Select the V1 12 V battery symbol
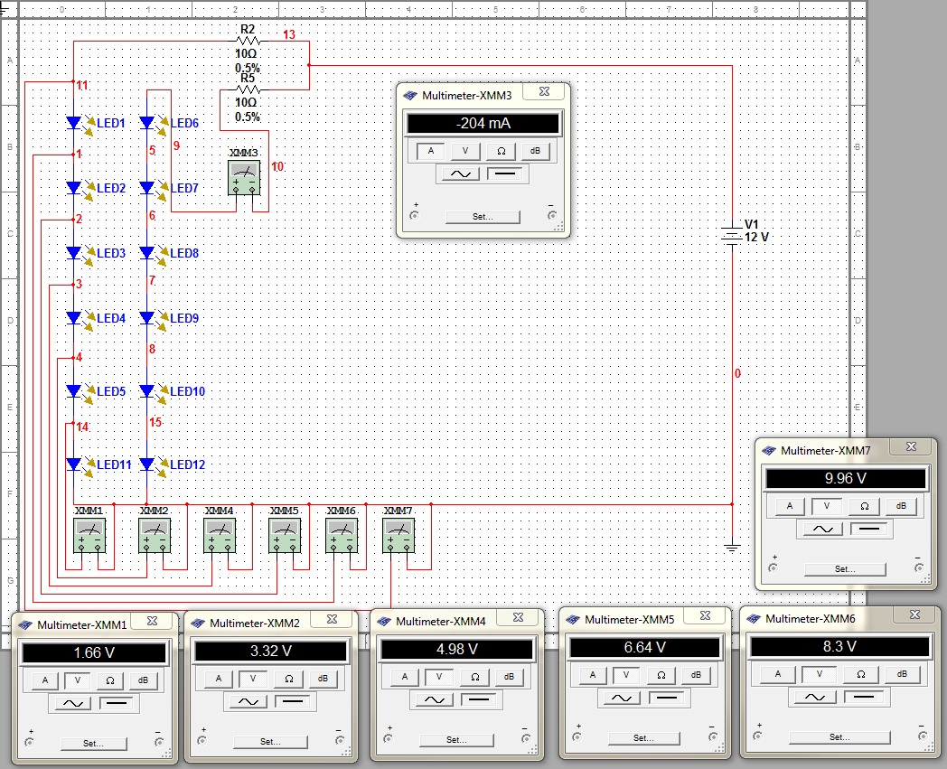The height and width of the screenshot is (769, 947). point(732,234)
